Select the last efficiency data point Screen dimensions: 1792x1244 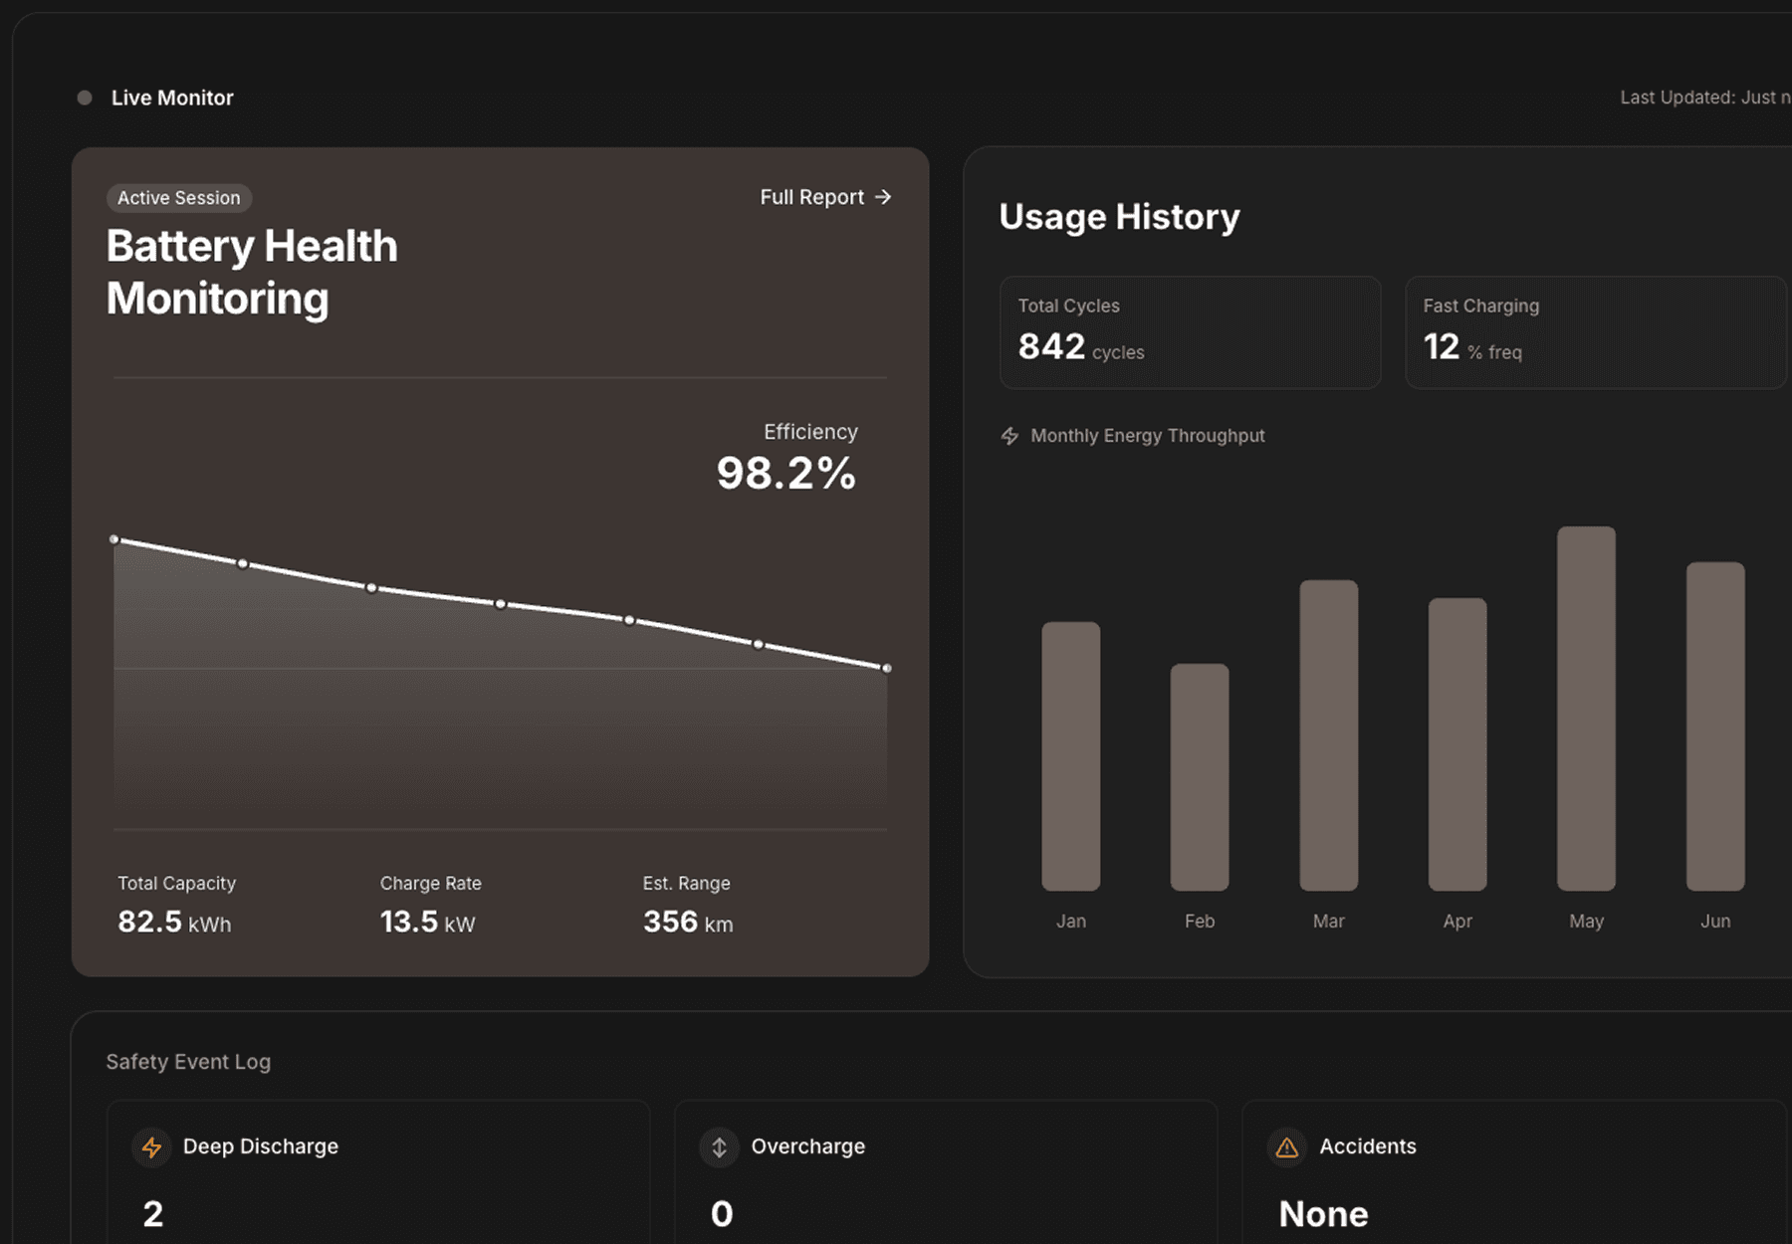point(885,668)
